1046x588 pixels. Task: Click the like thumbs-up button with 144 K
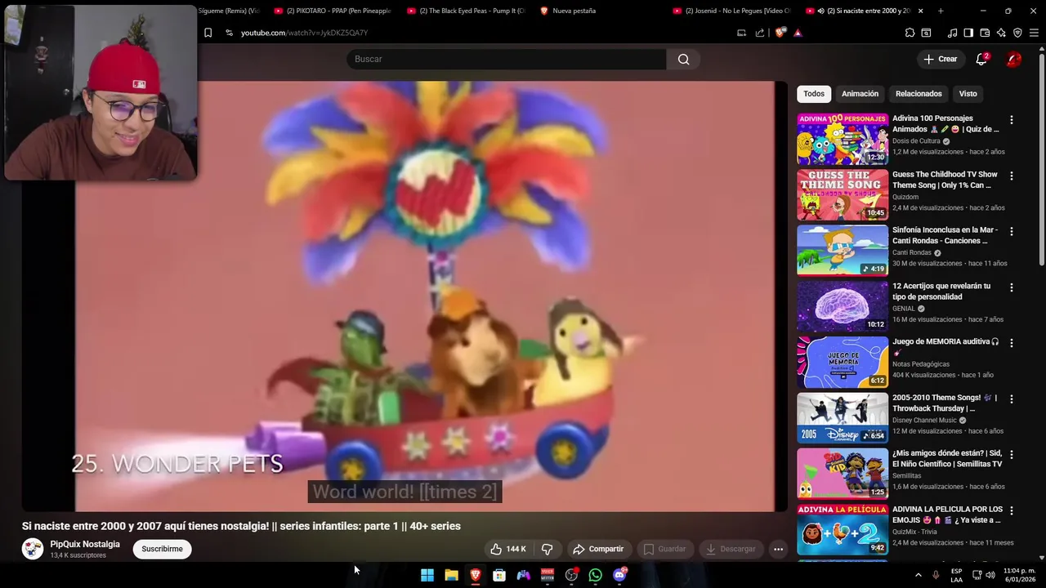[x=507, y=549]
